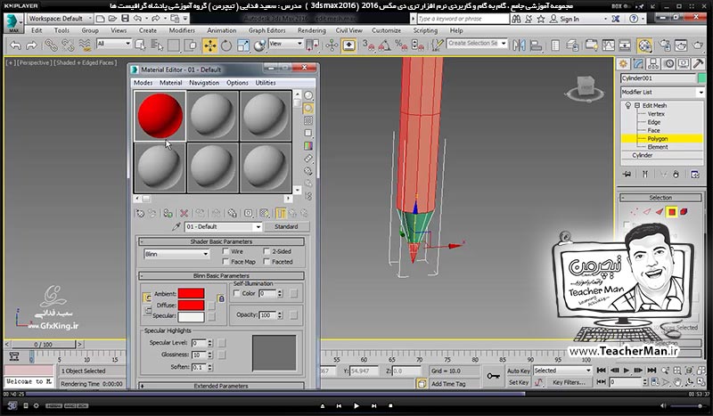Select the red material sample sphere
This screenshot has width=713, height=416.
pos(160,116)
